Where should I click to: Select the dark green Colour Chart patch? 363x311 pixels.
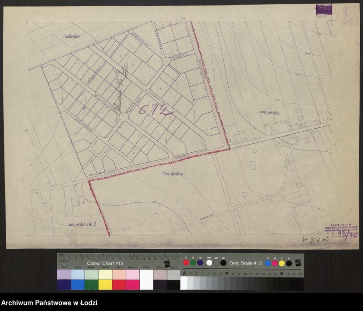(91, 285)
